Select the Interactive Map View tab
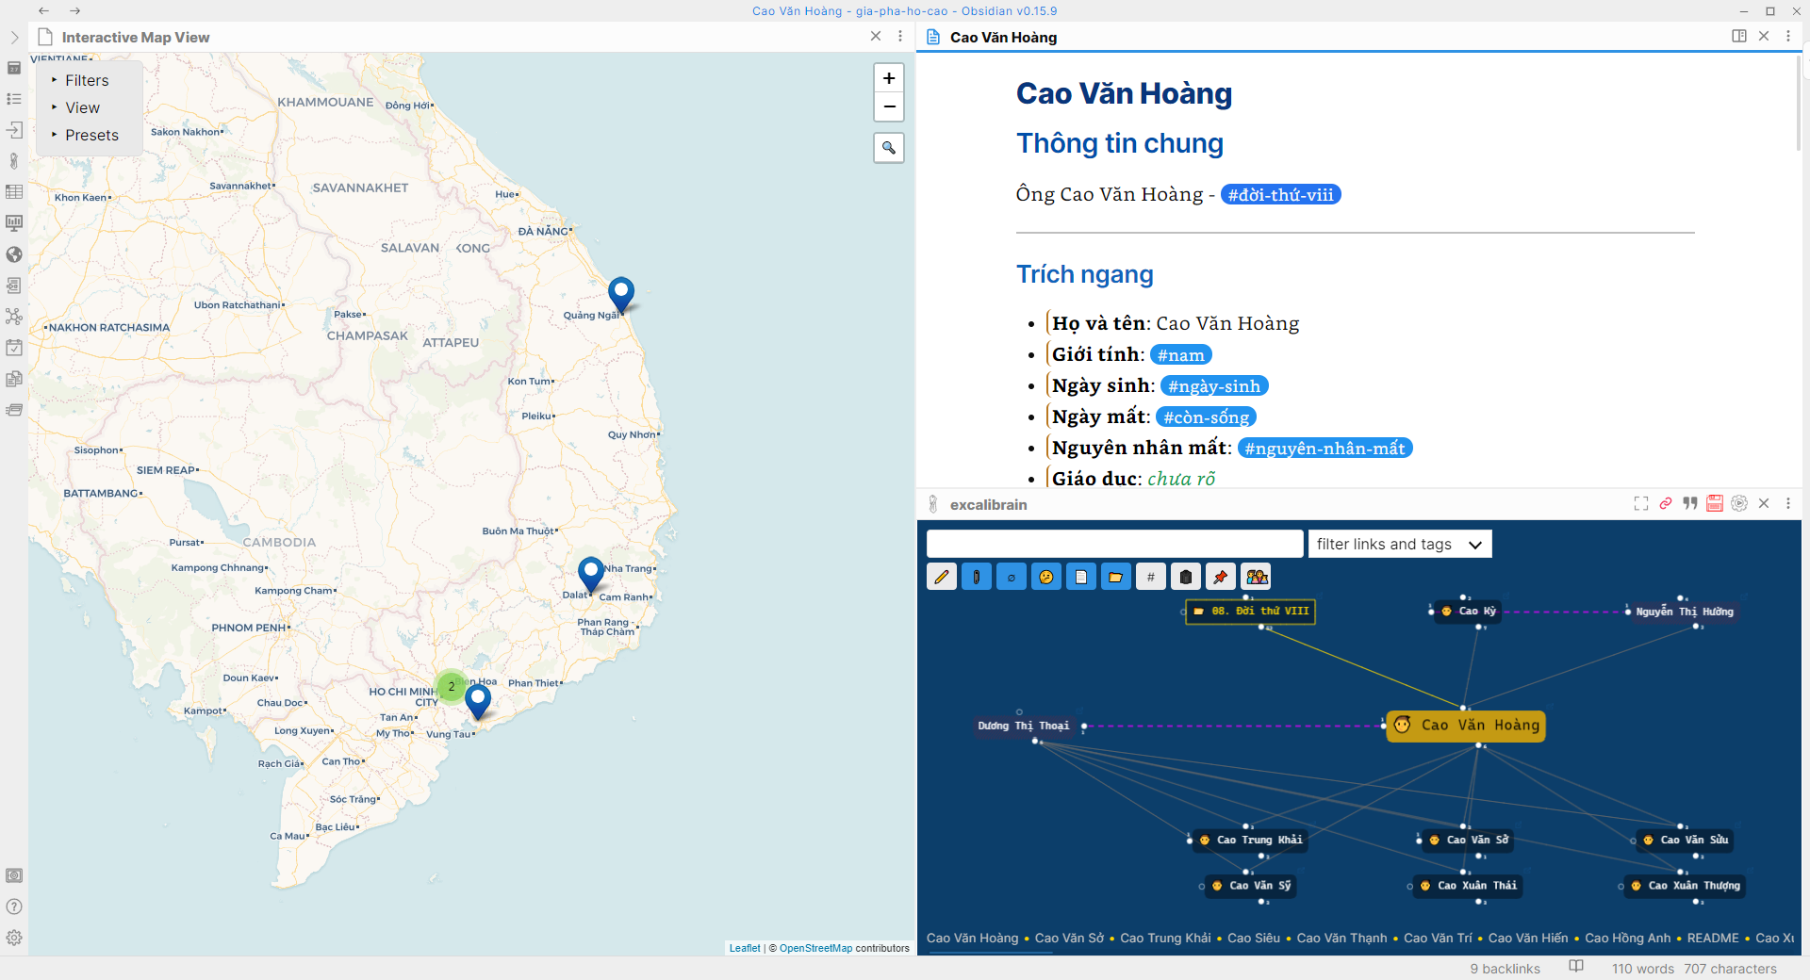 (136, 38)
